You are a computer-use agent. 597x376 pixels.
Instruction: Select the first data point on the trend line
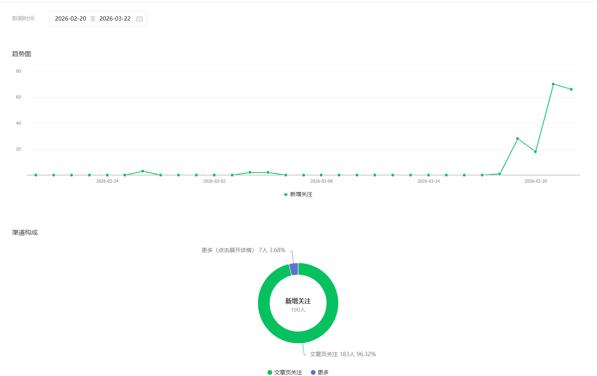click(36, 175)
